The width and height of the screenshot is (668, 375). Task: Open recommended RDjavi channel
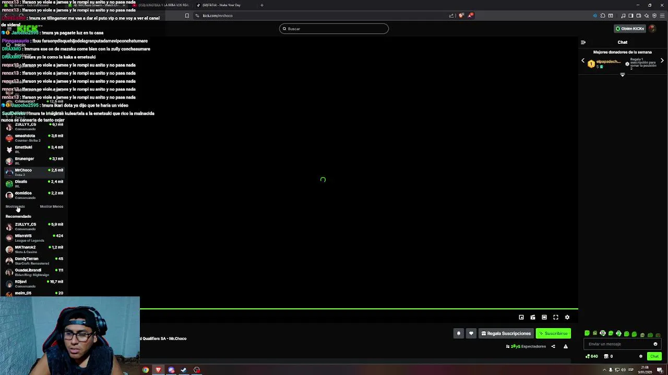pos(34,283)
